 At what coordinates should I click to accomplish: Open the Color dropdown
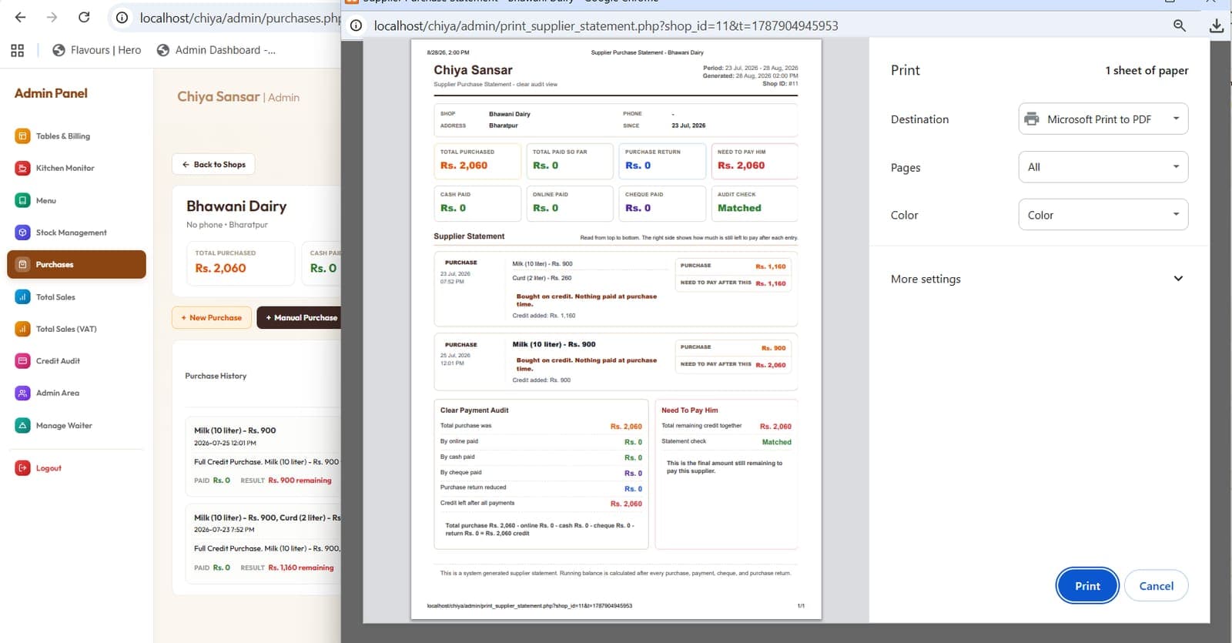[1103, 215]
